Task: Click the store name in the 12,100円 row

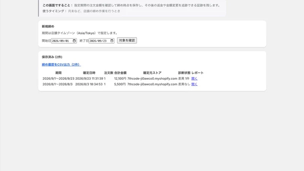Action: [x=152, y=79]
